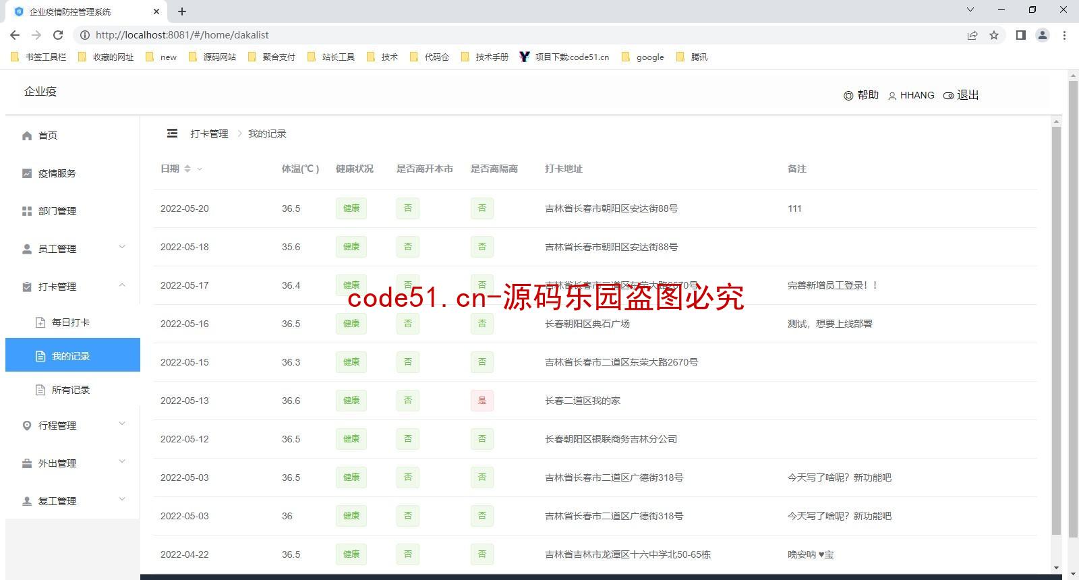Open the tab search dropdown chevron

click(x=970, y=9)
